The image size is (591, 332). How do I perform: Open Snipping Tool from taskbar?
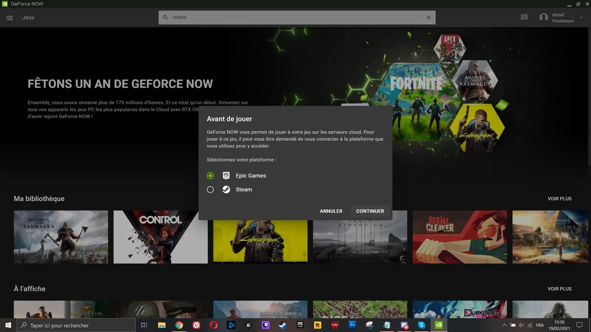pos(369,325)
